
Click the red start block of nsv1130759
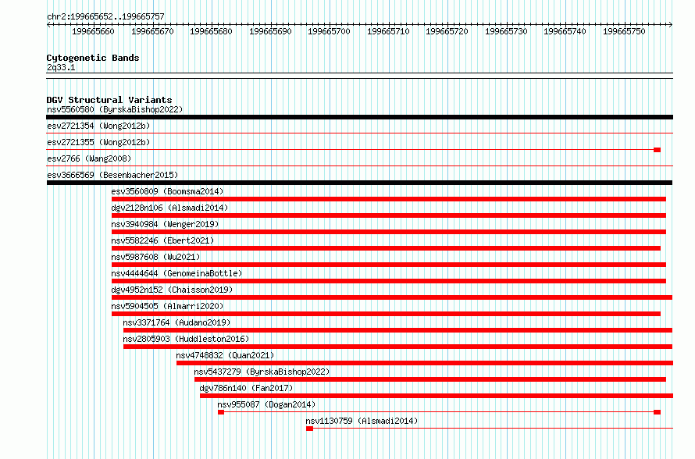[x=309, y=429]
